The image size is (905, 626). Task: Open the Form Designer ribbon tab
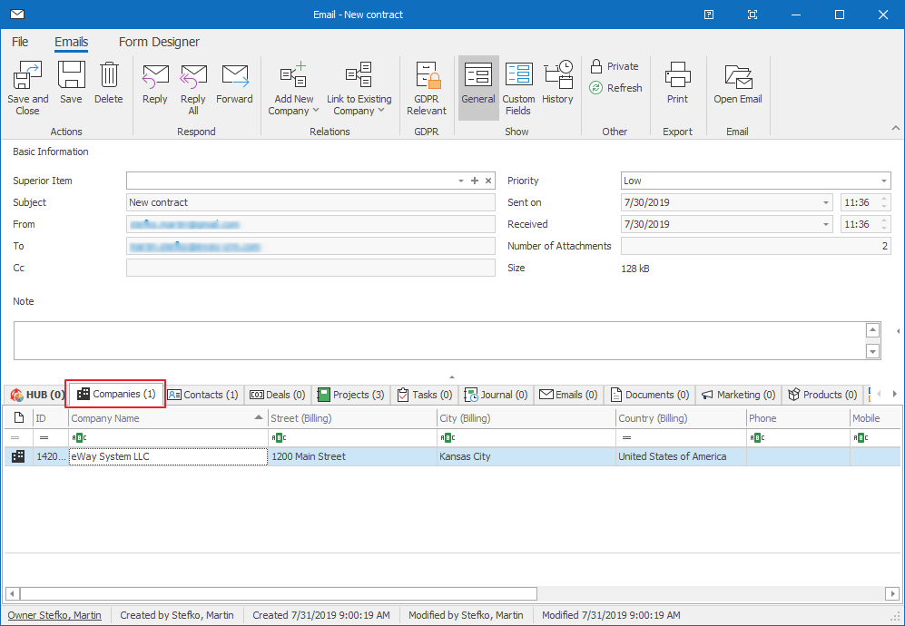pos(159,42)
